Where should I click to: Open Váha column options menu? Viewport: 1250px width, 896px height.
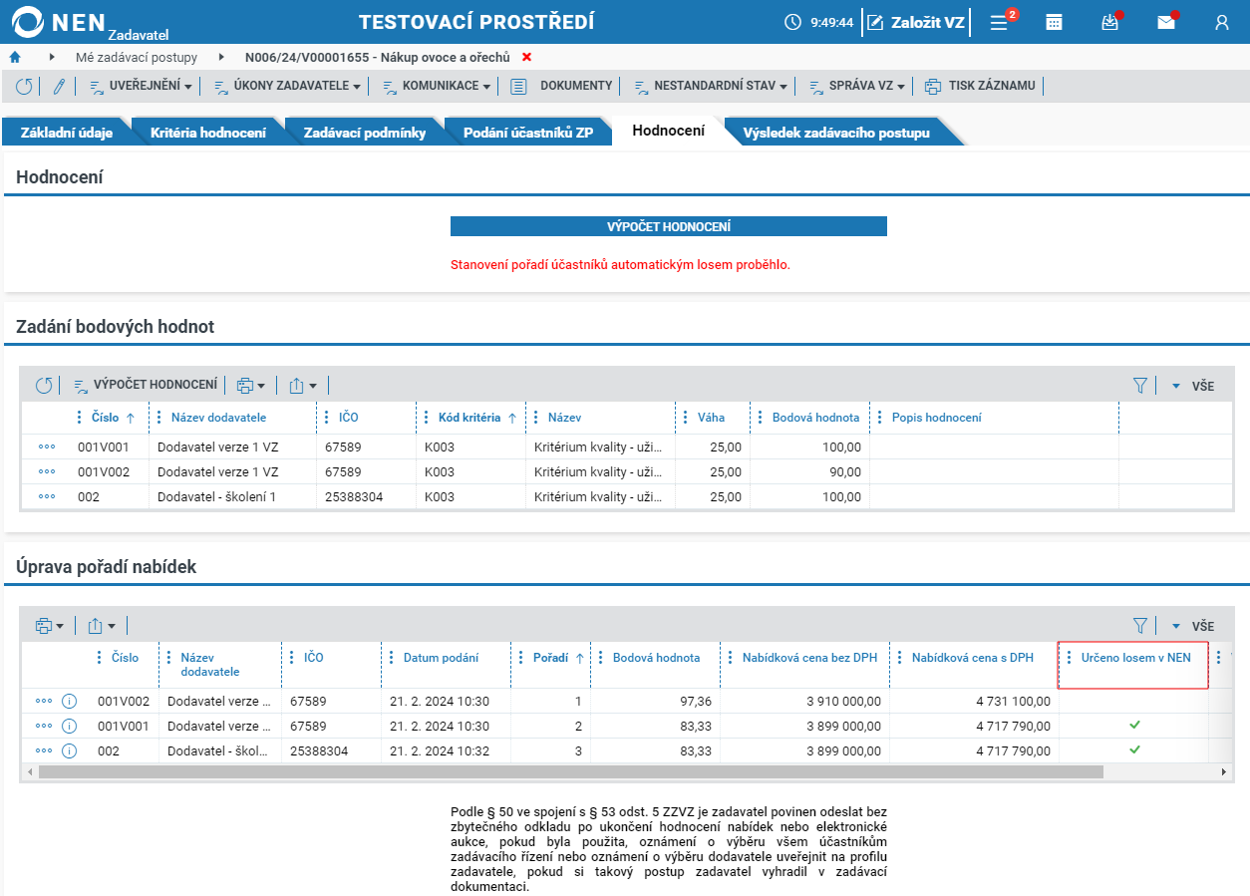[685, 418]
